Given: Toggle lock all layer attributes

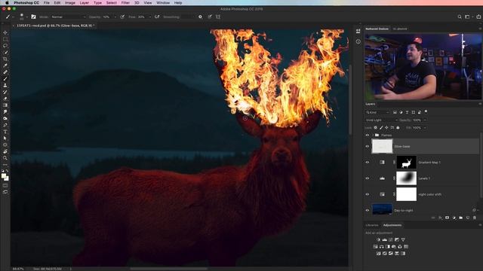Looking at the screenshot, I should (x=398, y=127).
